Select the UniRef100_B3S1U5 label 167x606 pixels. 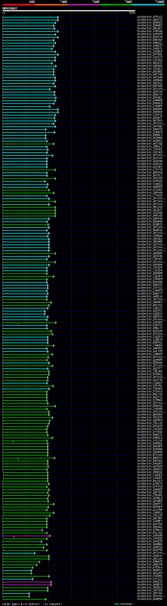point(150,331)
